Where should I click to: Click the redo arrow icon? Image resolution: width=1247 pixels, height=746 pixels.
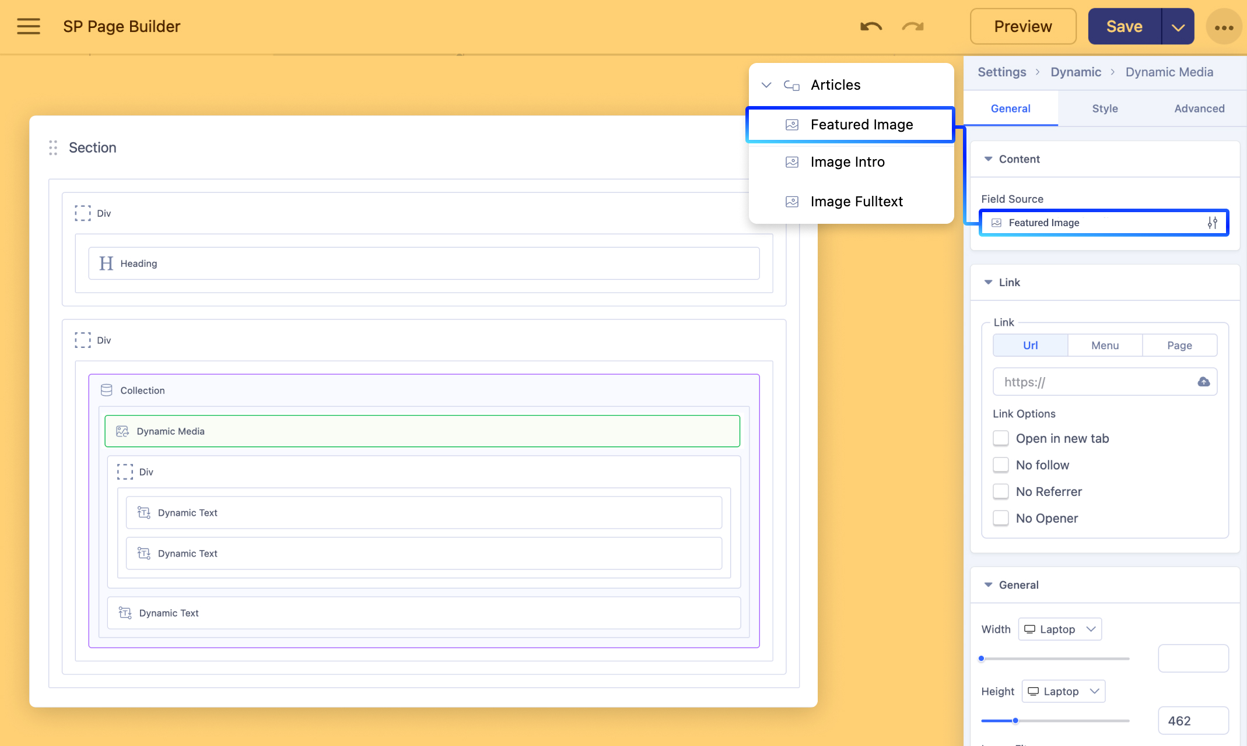(x=913, y=26)
